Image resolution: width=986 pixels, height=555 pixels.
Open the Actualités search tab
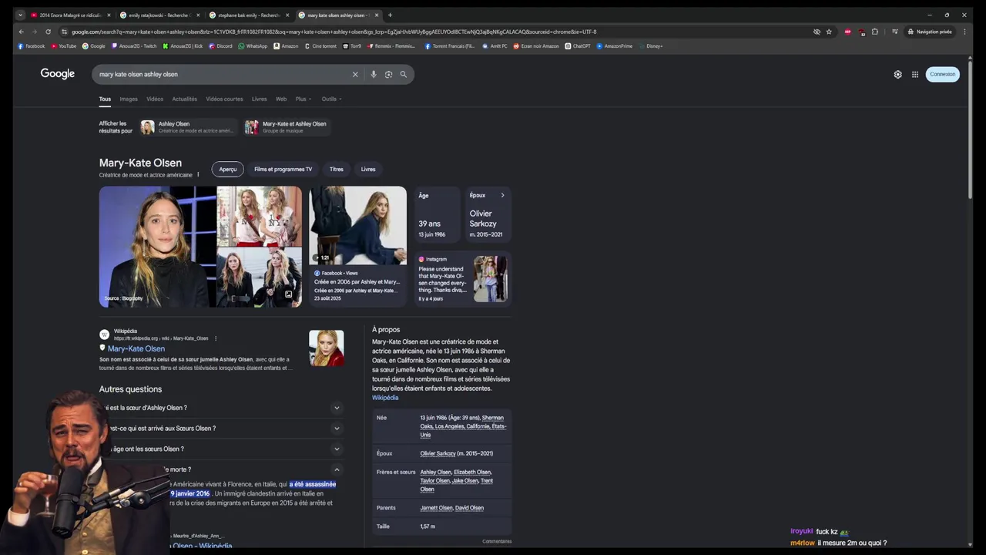point(185,99)
